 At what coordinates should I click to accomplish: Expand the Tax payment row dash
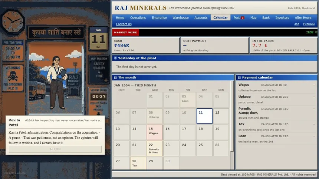point(314,124)
